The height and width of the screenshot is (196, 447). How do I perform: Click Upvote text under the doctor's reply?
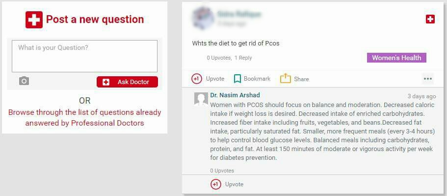pyautogui.click(x=235, y=184)
